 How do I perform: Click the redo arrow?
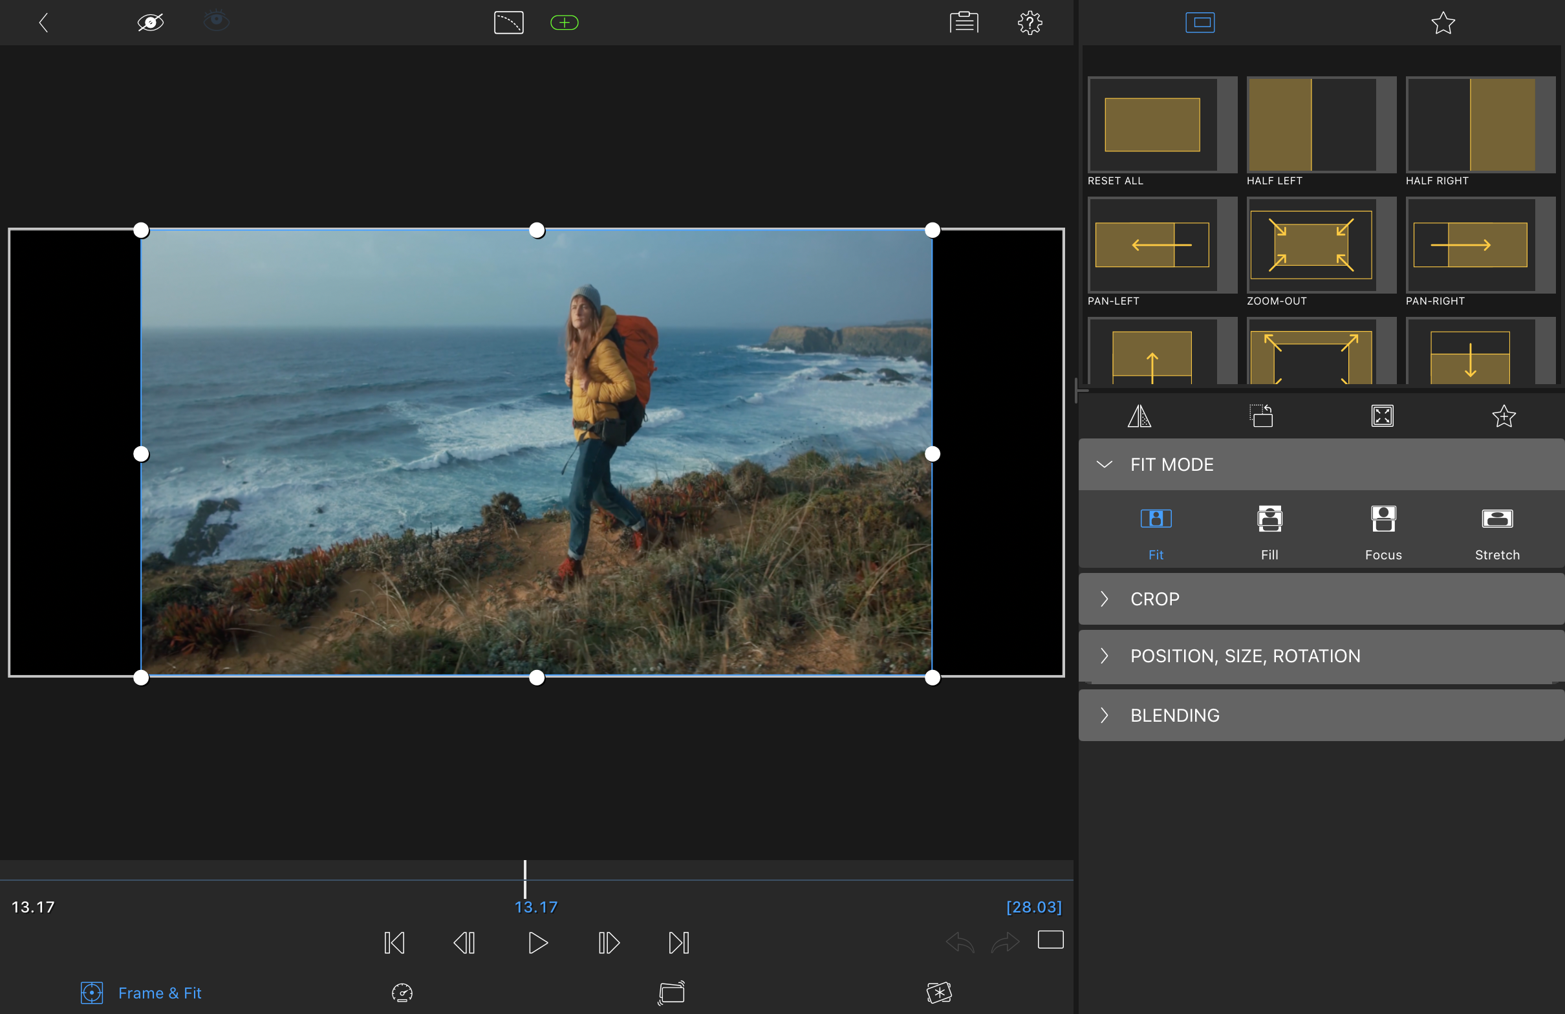[1006, 942]
